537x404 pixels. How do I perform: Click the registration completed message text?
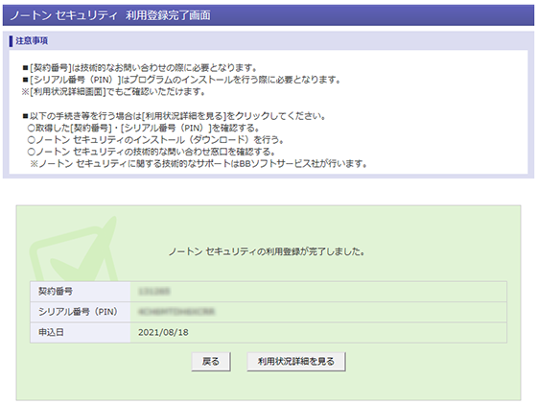coord(268,251)
